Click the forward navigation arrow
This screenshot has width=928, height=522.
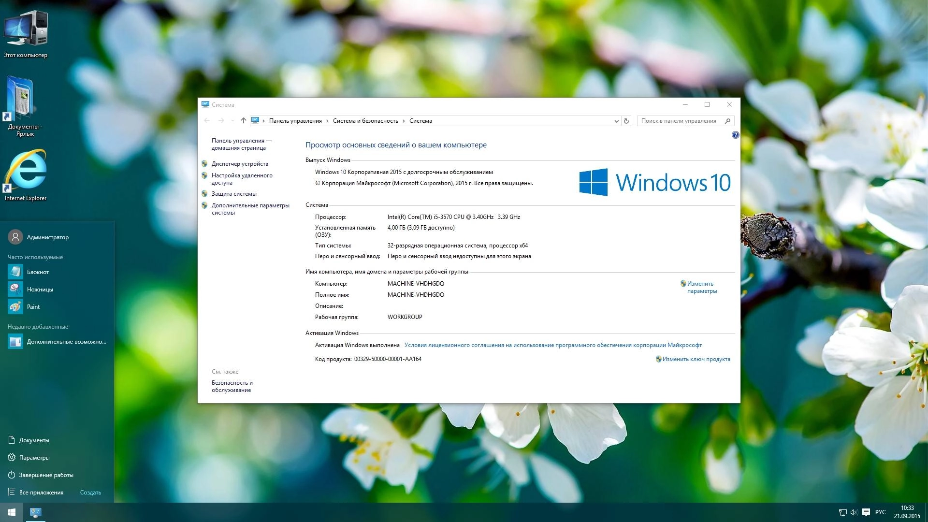coord(221,121)
